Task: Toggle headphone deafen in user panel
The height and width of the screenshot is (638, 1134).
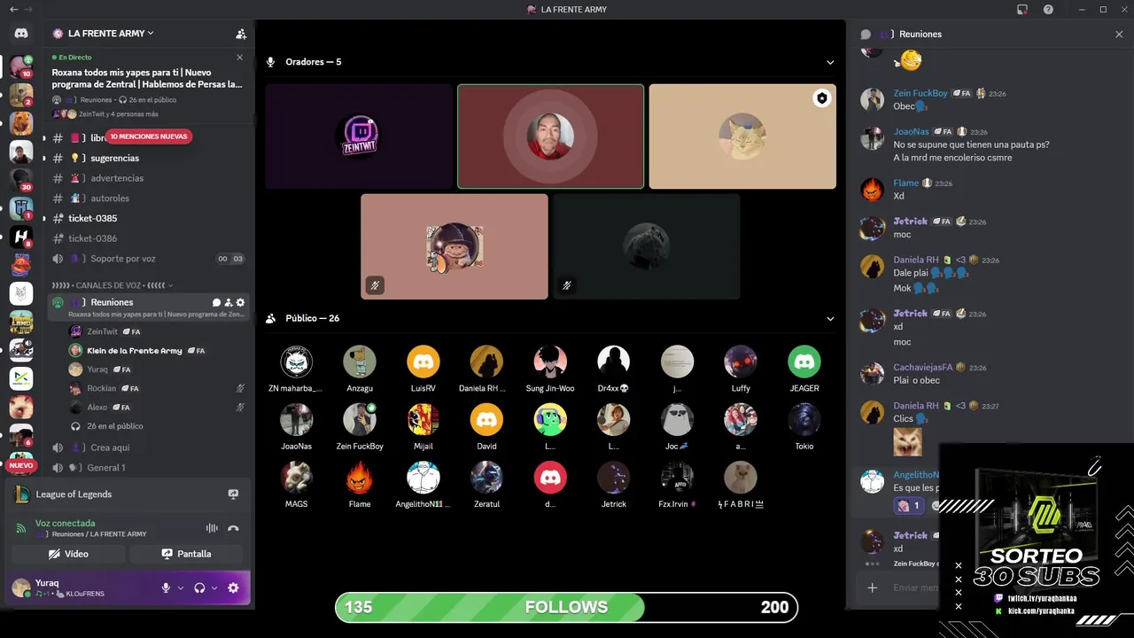Action: (199, 587)
